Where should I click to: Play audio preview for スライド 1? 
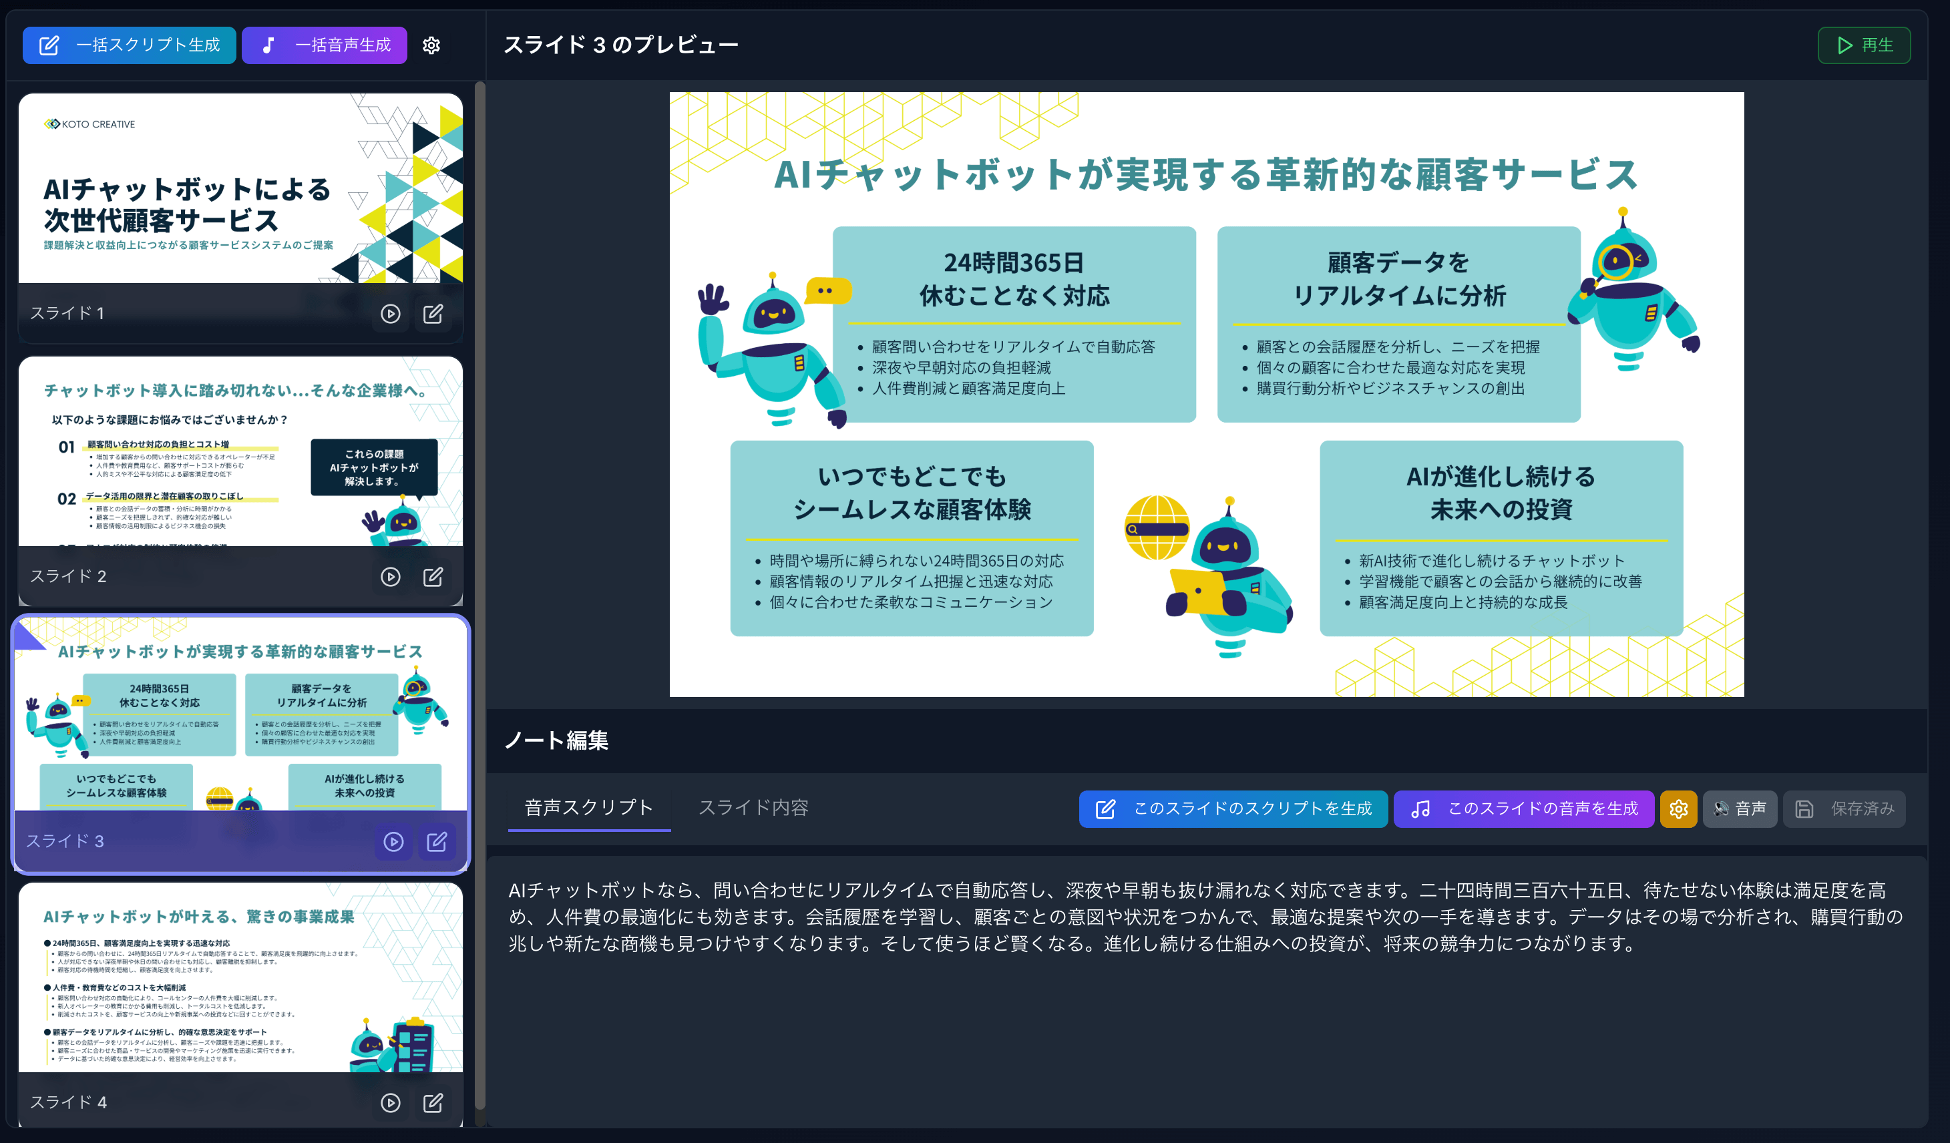click(x=391, y=313)
